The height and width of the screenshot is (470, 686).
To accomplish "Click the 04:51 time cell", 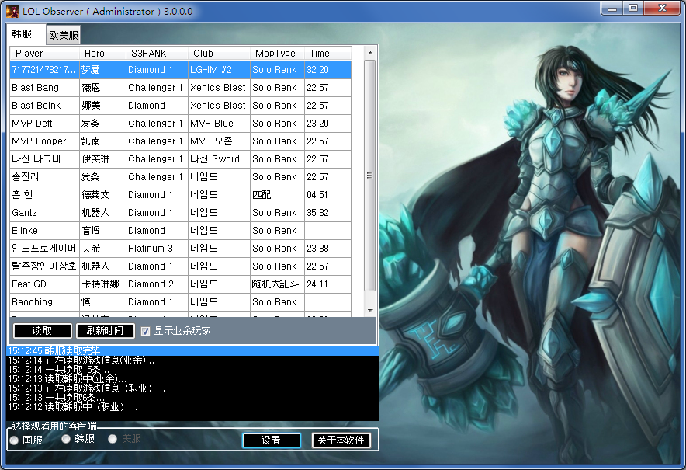I will point(327,195).
